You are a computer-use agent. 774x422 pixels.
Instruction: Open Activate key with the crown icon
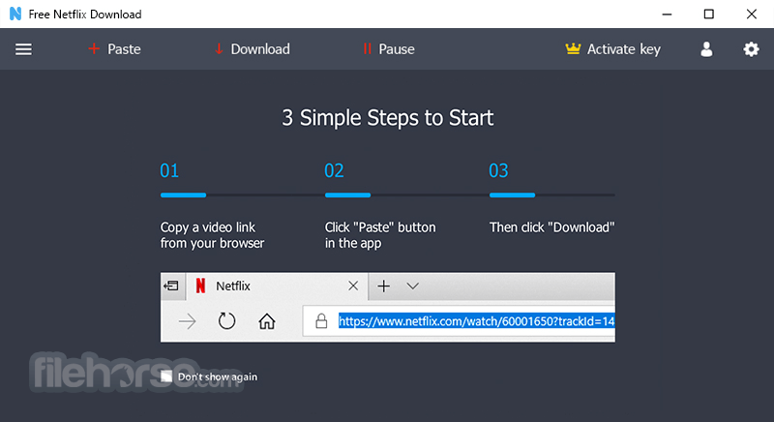[612, 49]
